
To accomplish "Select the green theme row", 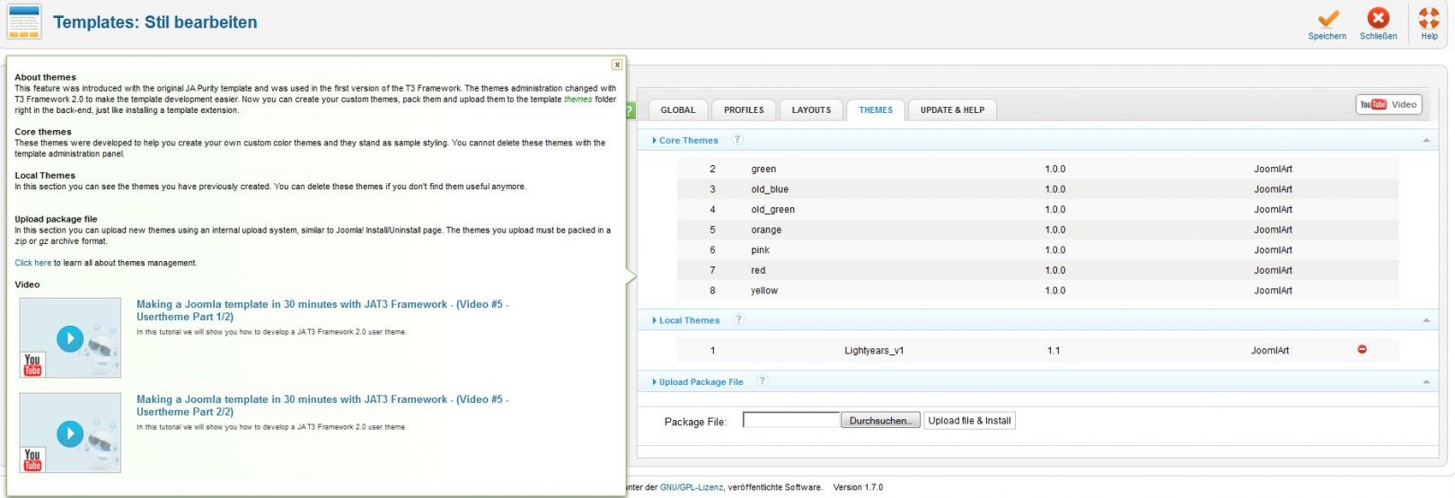I will coord(1037,169).
